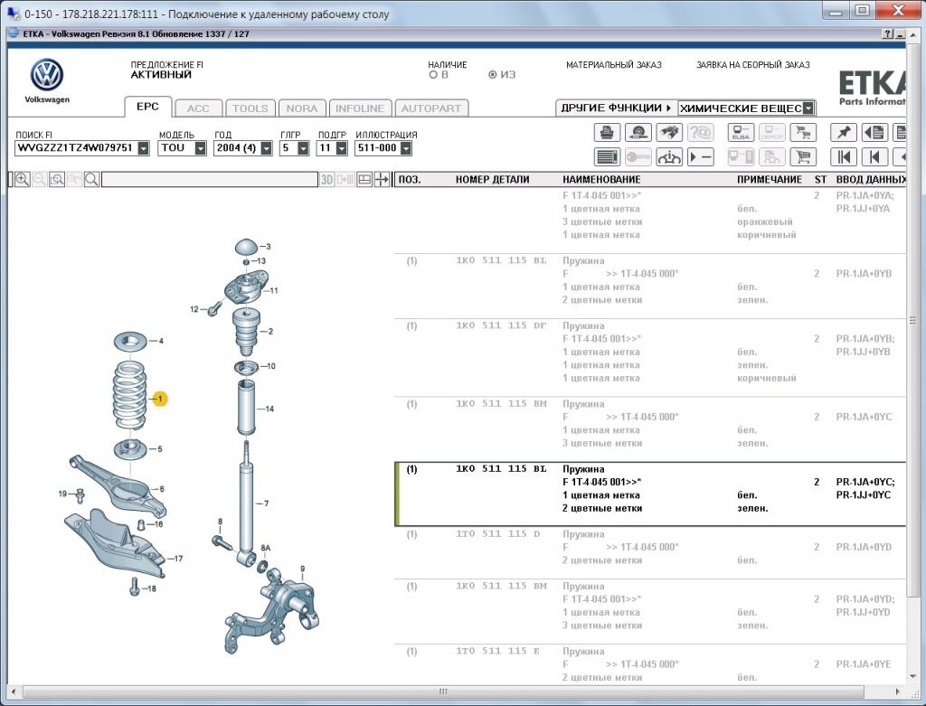Open the double shopping cart icon
The width and height of the screenshot is (926, 706).
(x=803, y=133)
